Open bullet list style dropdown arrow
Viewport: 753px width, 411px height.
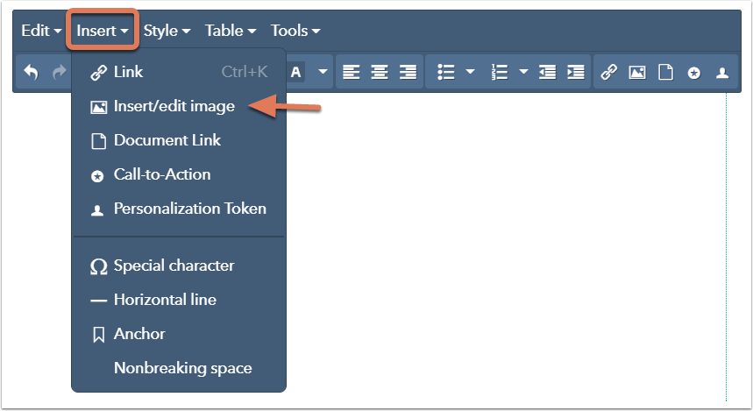470,72
